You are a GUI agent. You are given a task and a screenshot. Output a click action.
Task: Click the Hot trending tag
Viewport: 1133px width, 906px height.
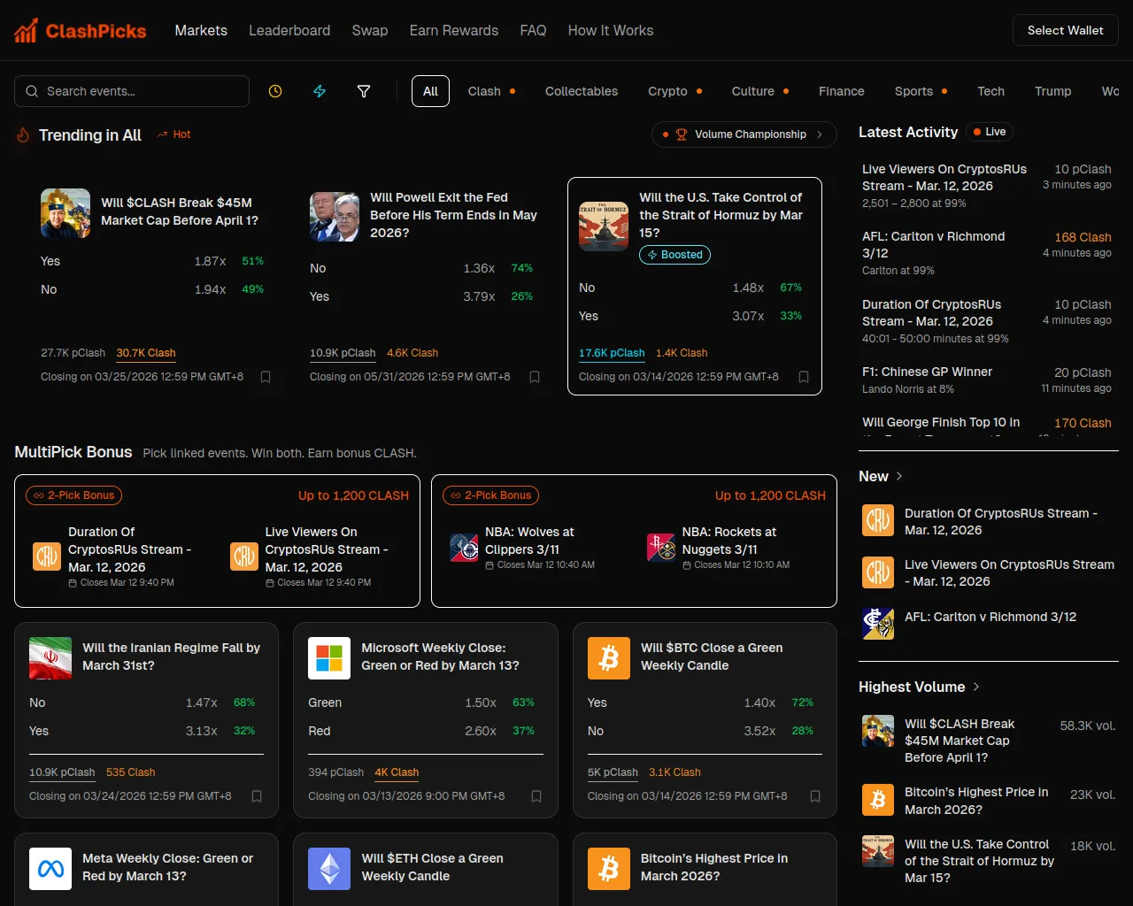pyautogui.click(x=173, y=134)
